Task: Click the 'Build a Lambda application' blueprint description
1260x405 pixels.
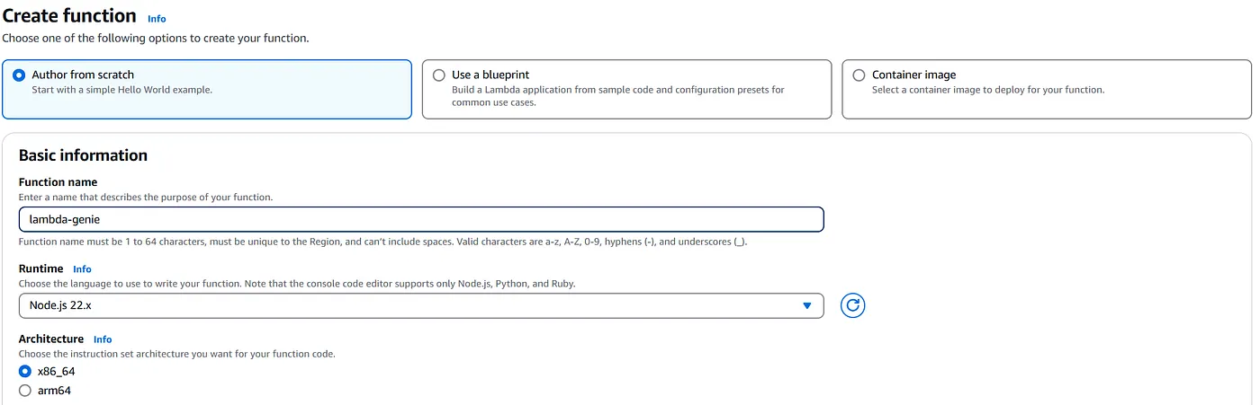Action: tap(618, 96)
